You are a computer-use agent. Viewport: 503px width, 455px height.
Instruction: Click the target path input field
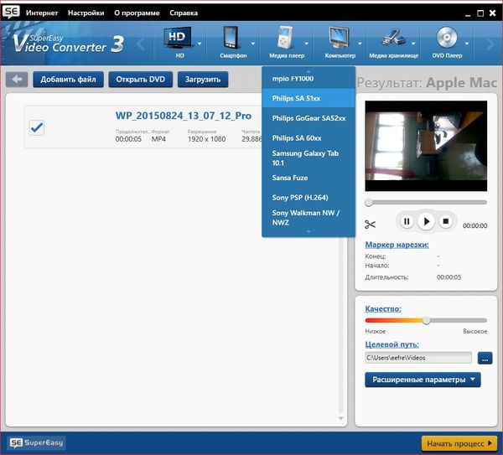coord(418,358)
